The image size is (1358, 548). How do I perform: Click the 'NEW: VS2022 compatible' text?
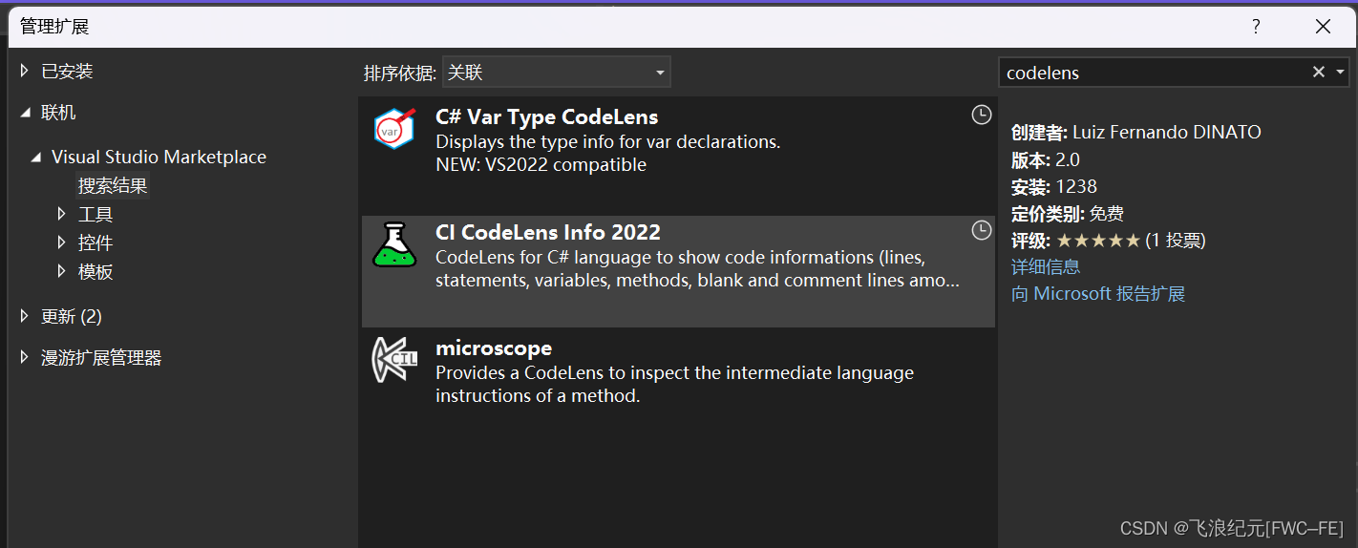541,165
